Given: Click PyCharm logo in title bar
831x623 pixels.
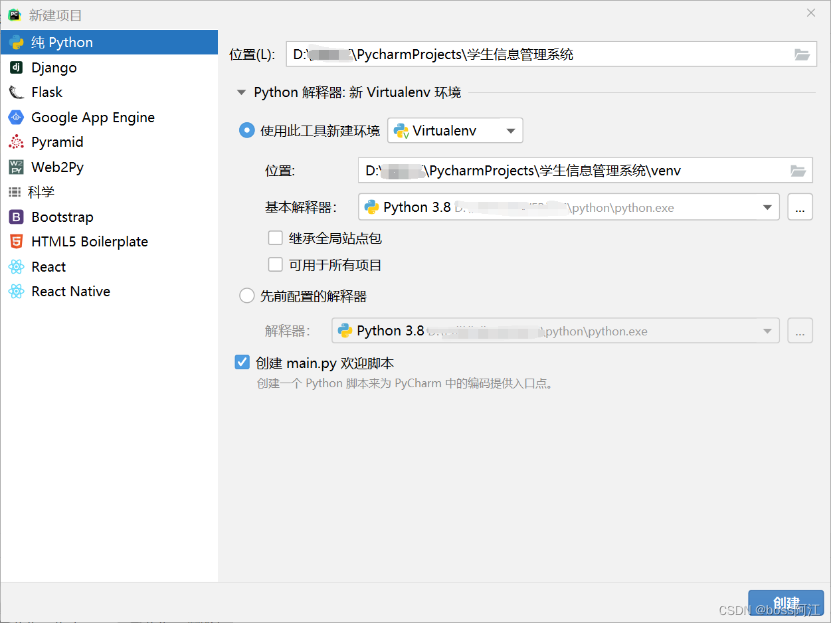Looking at the screenshot, I should tap(14, 15).
